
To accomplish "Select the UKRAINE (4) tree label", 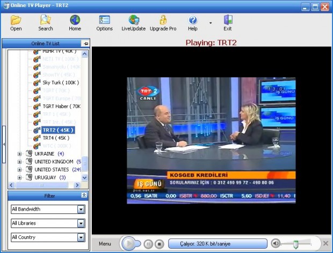I will coord(49,154).
